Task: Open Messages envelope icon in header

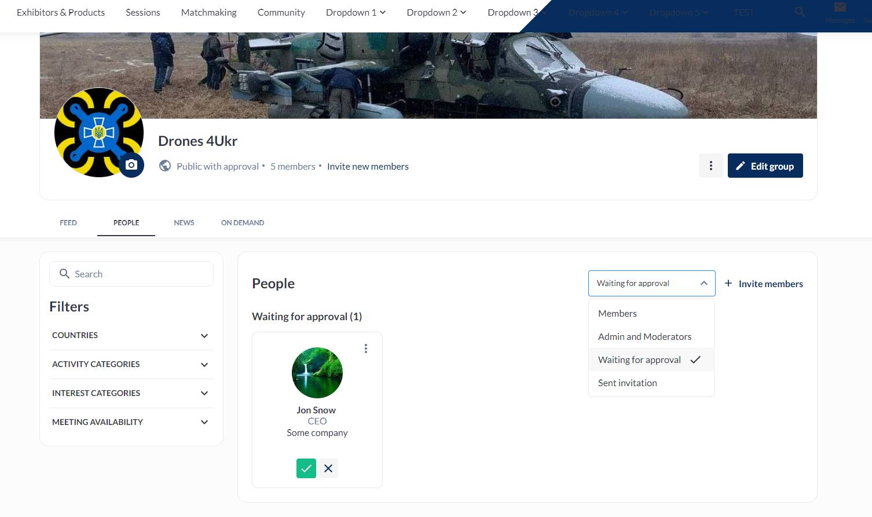Action: click(840, 8)
